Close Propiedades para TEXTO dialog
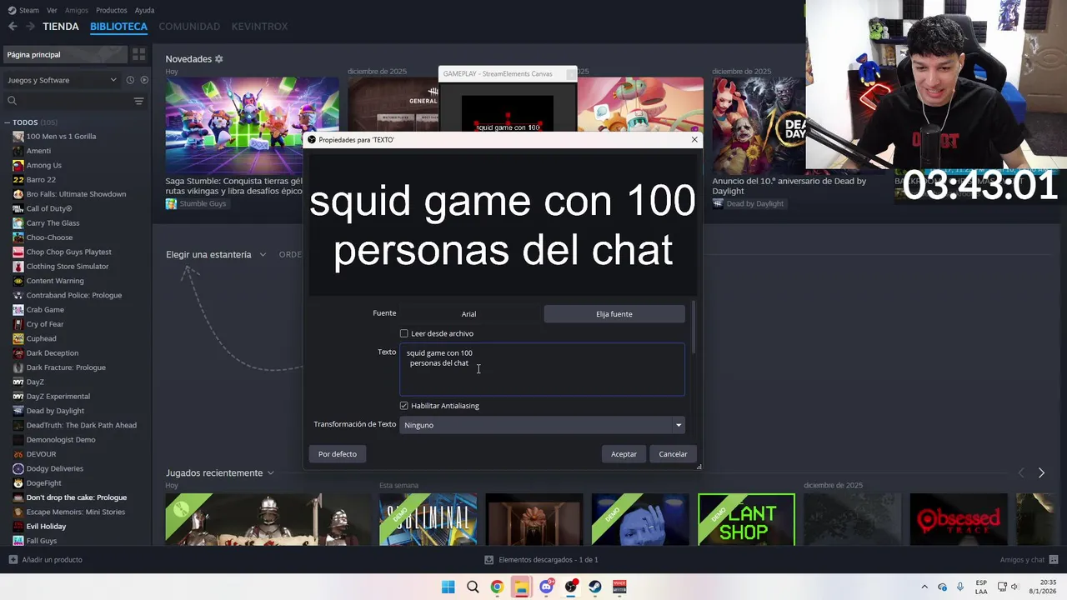Viewport: 1067px width, 600px height. coord(694,139)
